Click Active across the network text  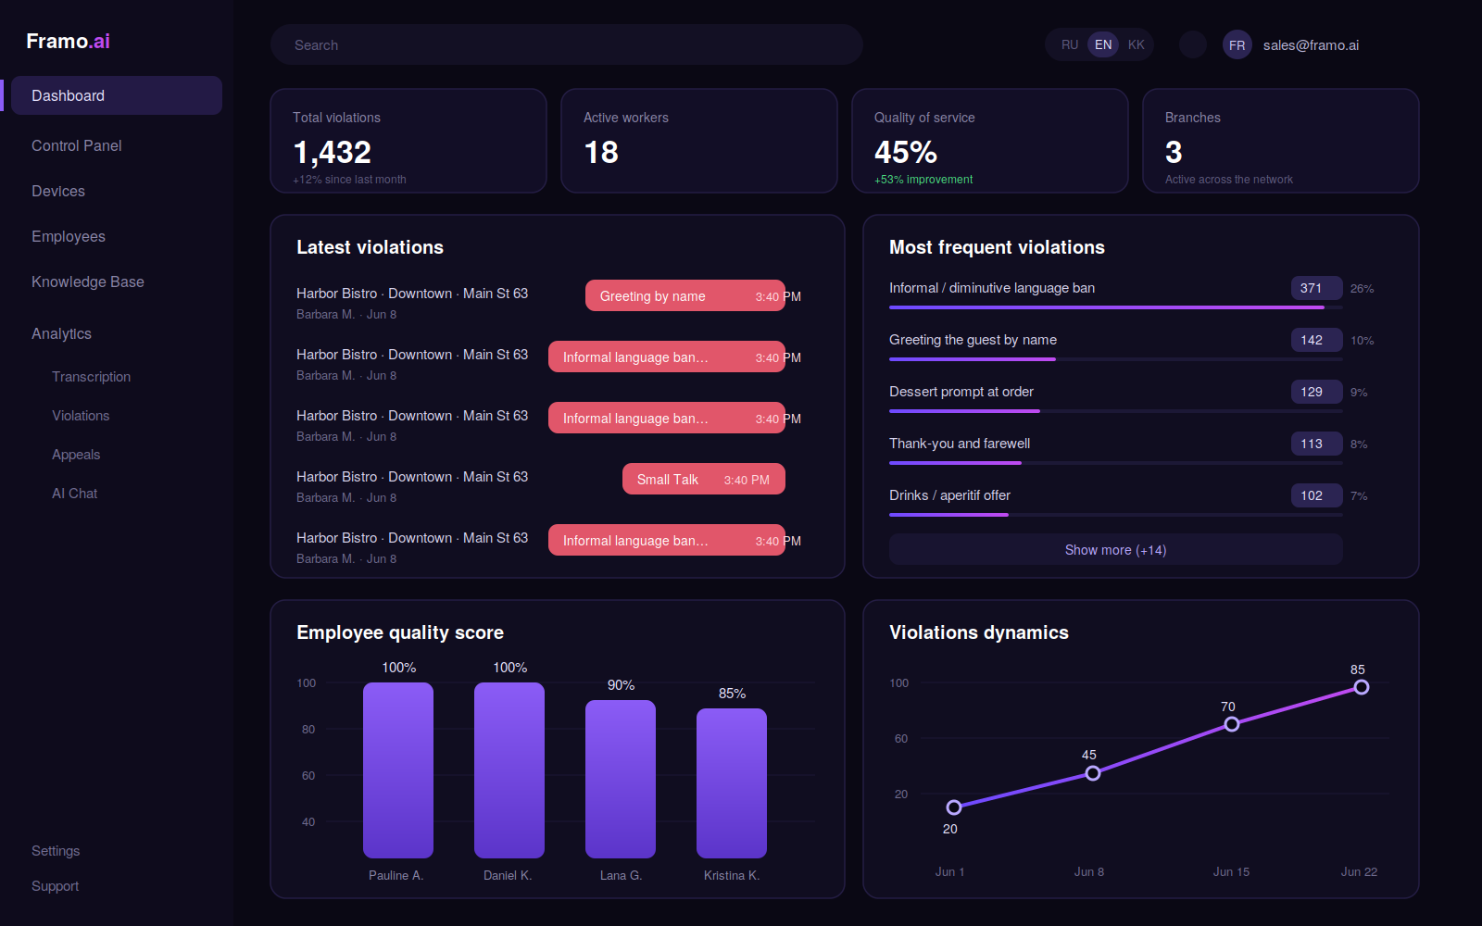(x=1229, y=180)
